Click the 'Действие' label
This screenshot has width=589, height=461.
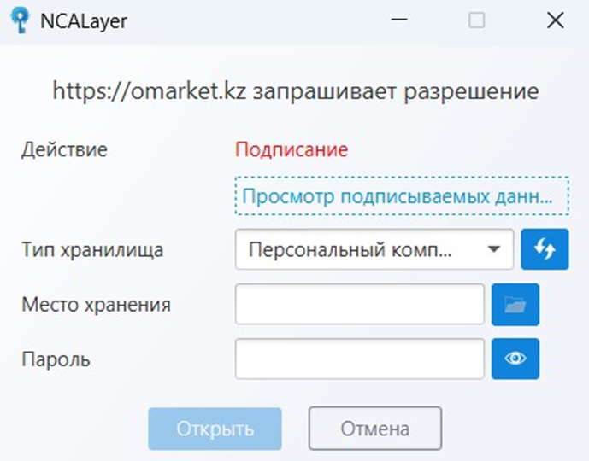pos(64,150)
